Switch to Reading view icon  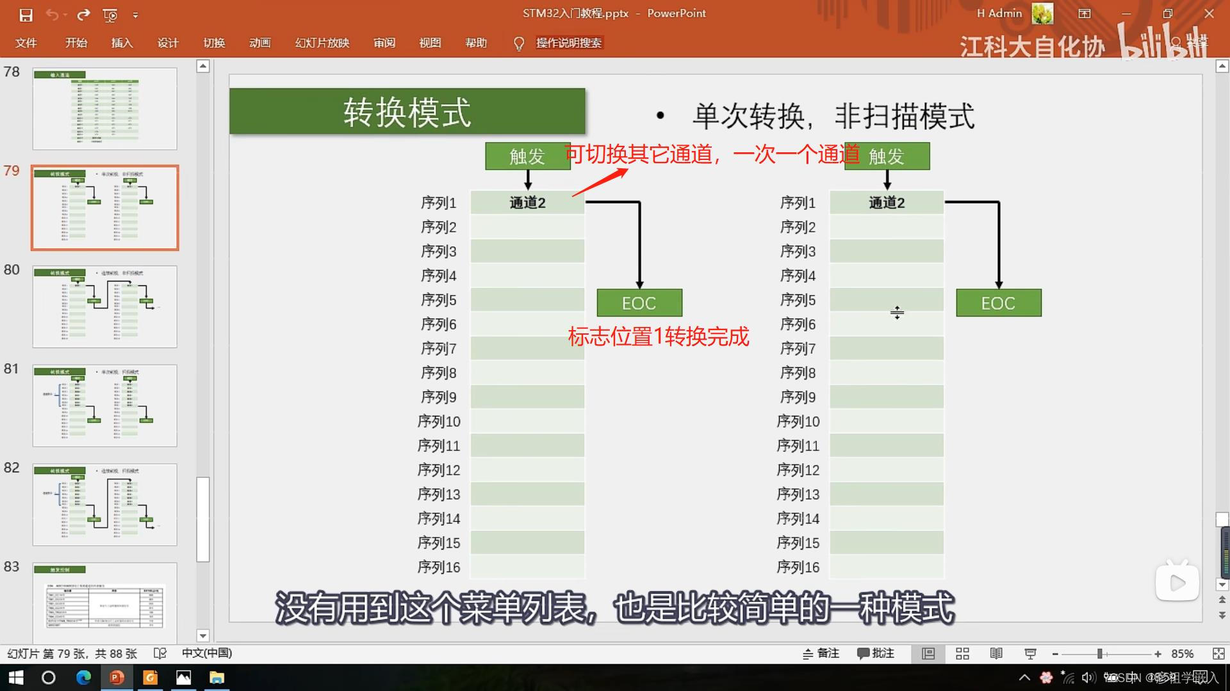(x=996, y=653)
